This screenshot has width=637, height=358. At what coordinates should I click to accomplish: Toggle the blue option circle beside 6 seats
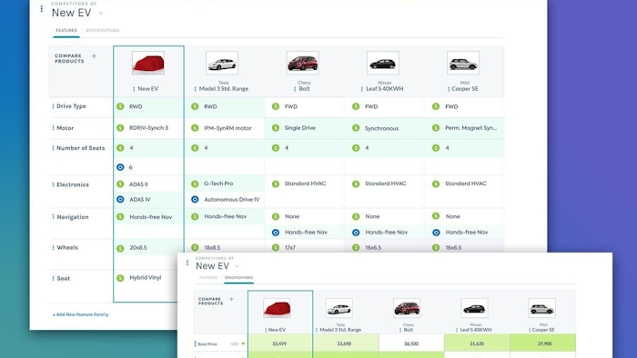(120, 167)
